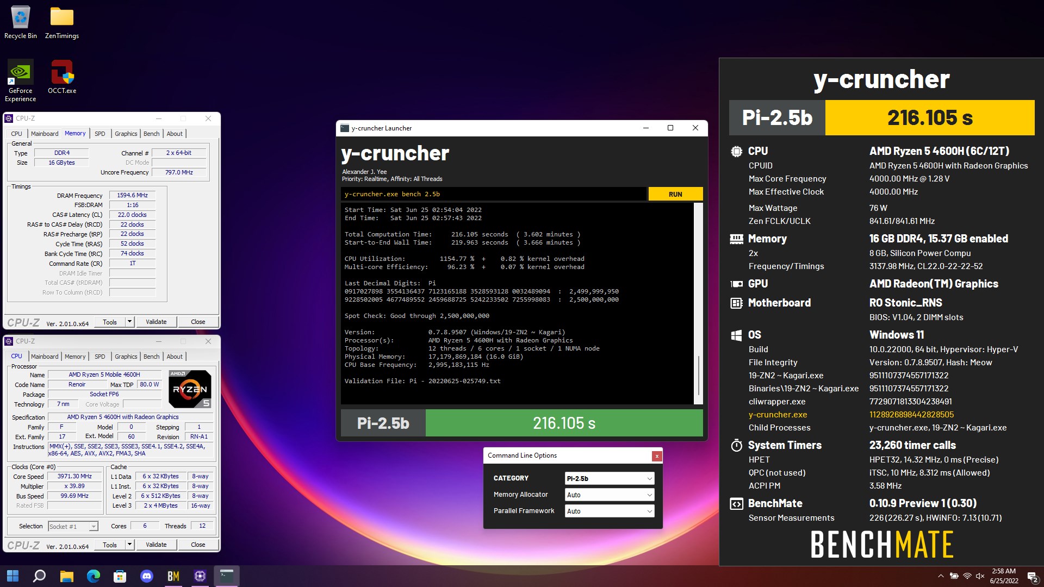Click the GPU icon in BenchMate panel
This screenshot has height=587, width=1044.
pos(736,284)
